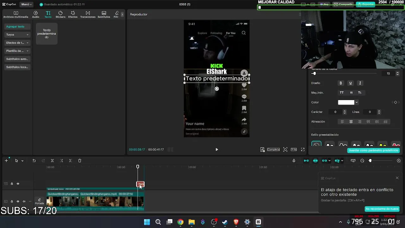
Task: Open preview axis dropdown arrow
Action: [x=342, y=161]
